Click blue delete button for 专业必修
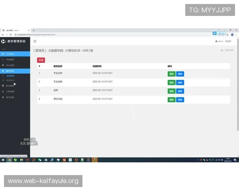 pos(180,74)
